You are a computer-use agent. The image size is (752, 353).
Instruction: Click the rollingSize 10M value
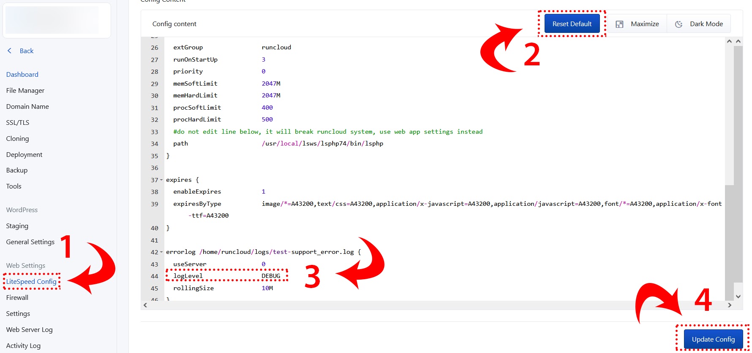point(267,288)
